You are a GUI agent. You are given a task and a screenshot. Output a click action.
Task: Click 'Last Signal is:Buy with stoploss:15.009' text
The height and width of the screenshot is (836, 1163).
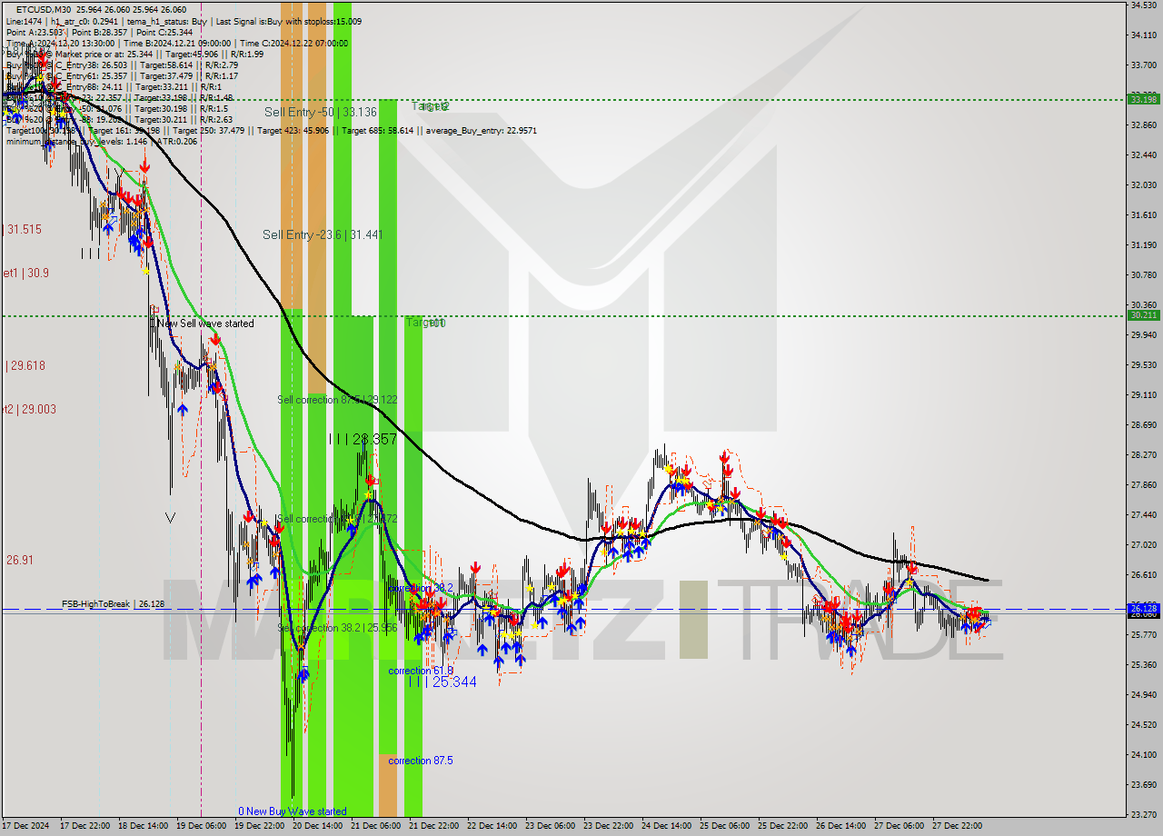(290, 21)
